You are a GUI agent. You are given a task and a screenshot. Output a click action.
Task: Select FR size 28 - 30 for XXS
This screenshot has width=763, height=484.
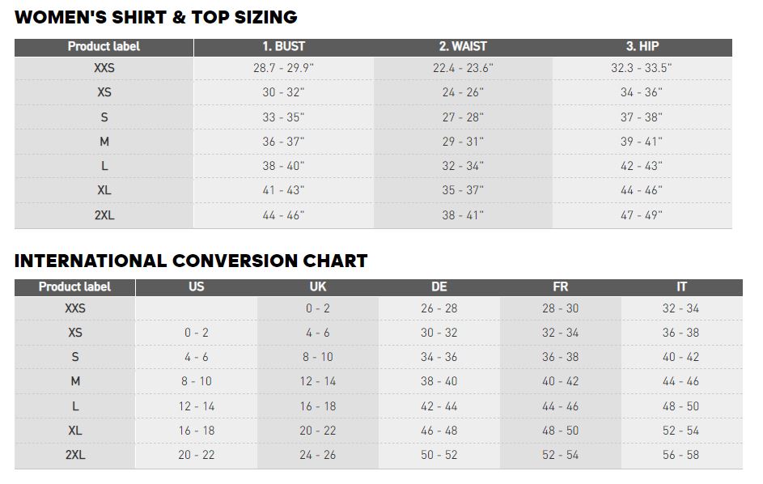point(560,308)
